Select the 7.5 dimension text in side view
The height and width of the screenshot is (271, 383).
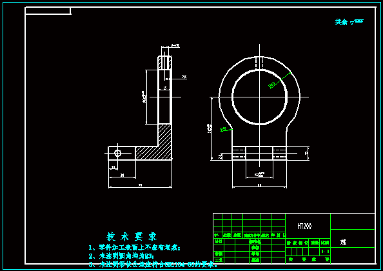click(x=184, y=77)
